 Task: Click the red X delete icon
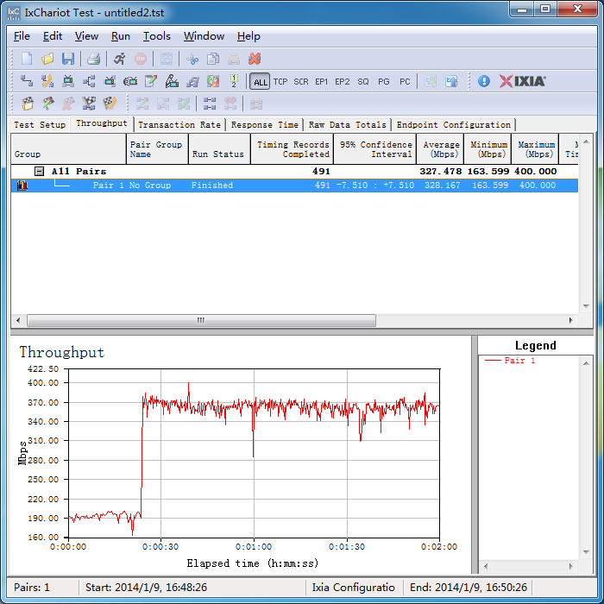(x=255, y=59)
